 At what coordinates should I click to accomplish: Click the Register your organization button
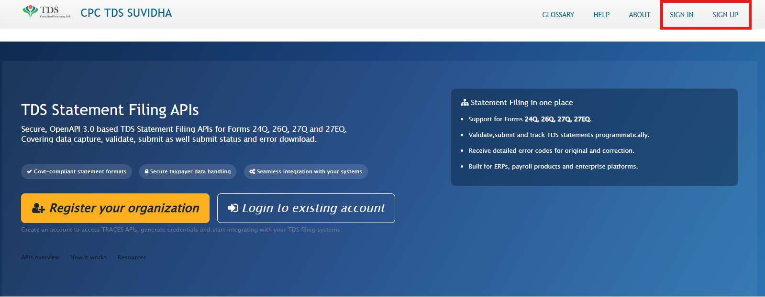coord(115,208)
